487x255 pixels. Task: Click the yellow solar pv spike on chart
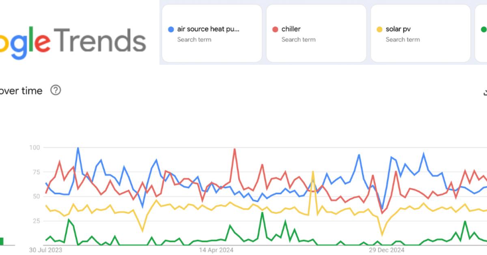tap(313, 172)
